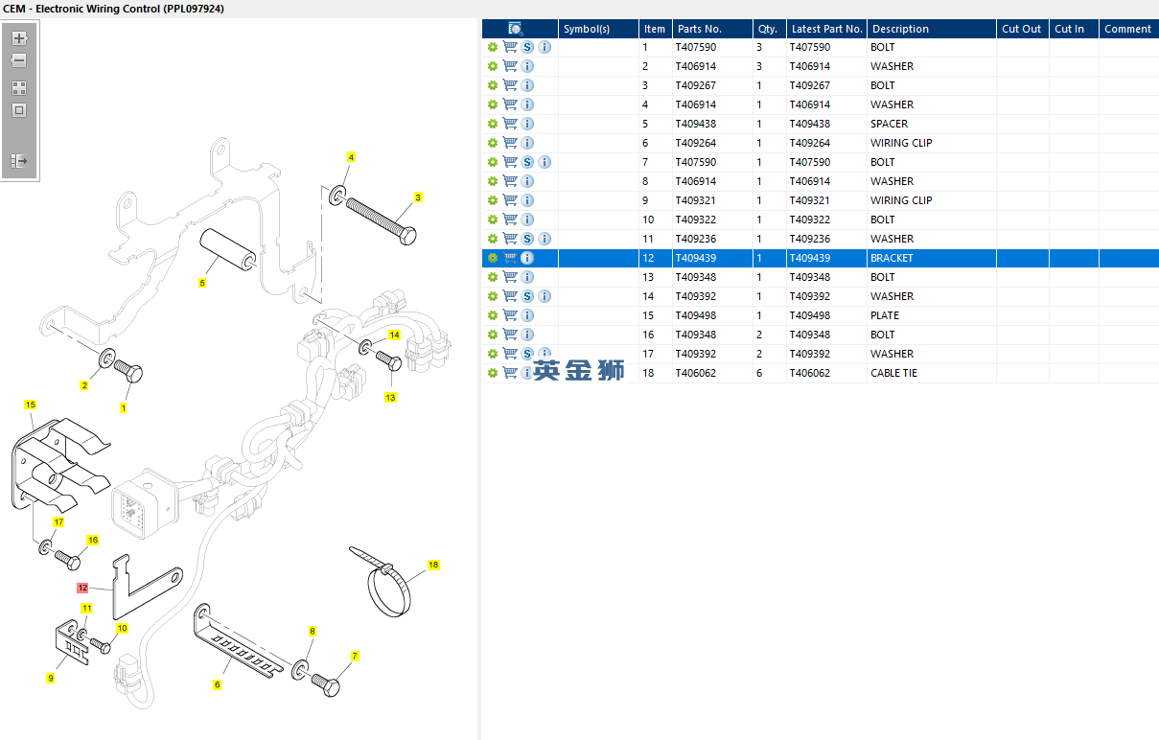Screen dimensions: 1159x740
Task: Open info icon for selected item 12 bracket
Action: (527, 258)
